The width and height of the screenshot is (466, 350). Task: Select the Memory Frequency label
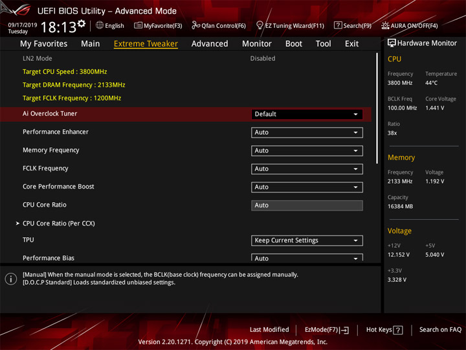coord(51,150)
